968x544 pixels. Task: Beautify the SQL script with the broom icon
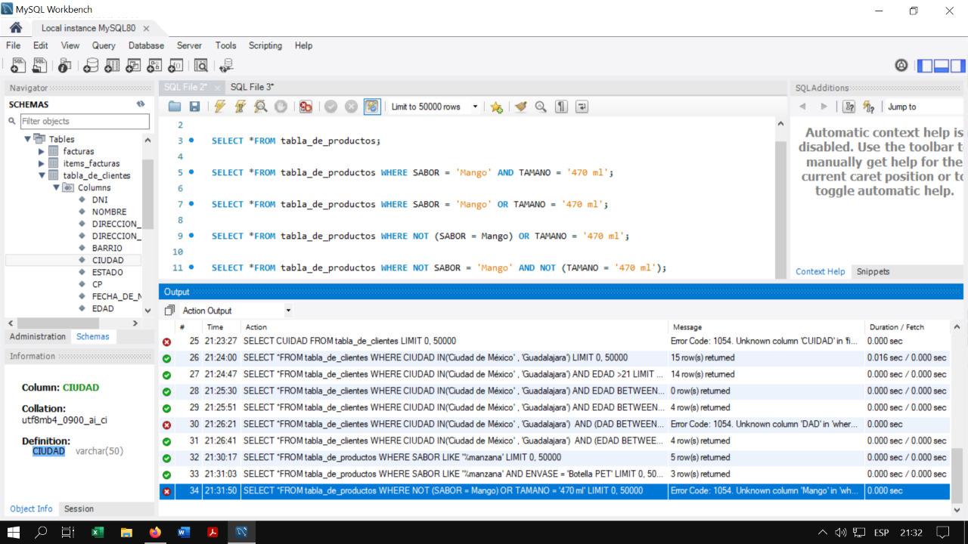(x=521, y=107)
